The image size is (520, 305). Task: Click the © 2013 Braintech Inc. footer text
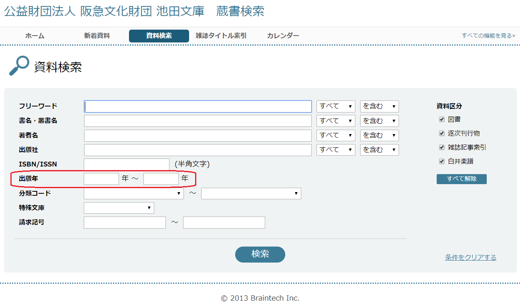[x=260, y=298]
